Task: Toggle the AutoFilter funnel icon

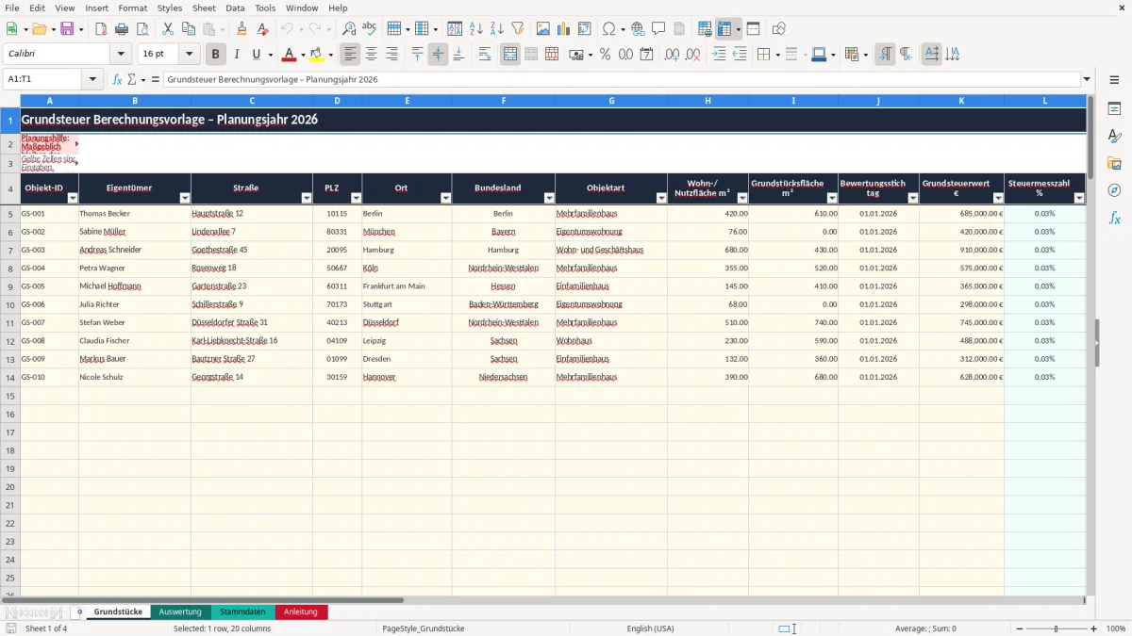Action: (x=517, y=29)
